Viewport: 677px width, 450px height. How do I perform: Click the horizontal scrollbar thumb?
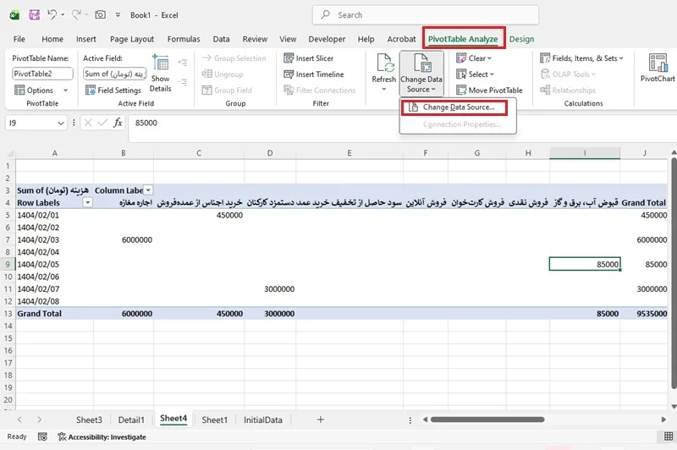(x=487, y=420)
